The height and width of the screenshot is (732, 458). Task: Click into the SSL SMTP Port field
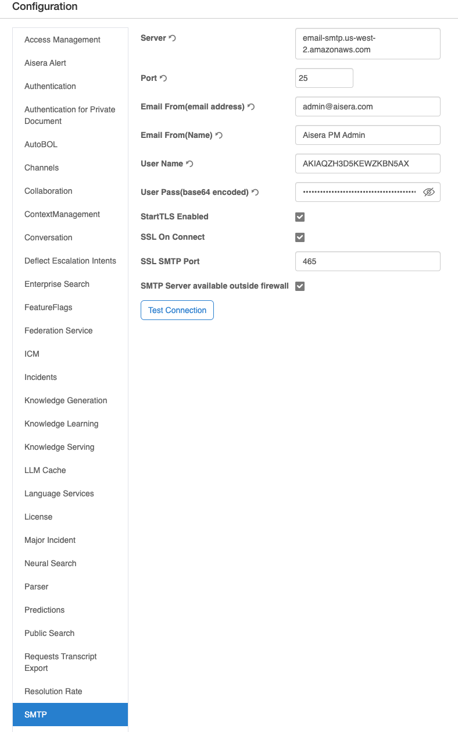(367, 261)
